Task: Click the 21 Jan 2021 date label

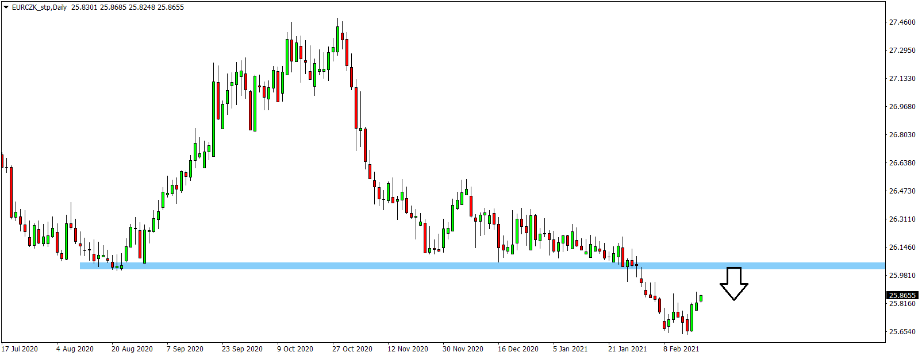Action: pyautogui.click(x=627, y=349)
